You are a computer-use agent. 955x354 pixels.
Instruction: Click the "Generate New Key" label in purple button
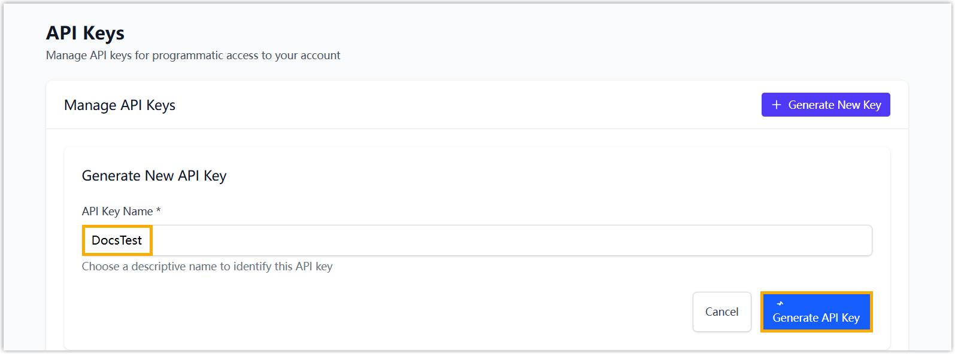[x=834, y=105]
